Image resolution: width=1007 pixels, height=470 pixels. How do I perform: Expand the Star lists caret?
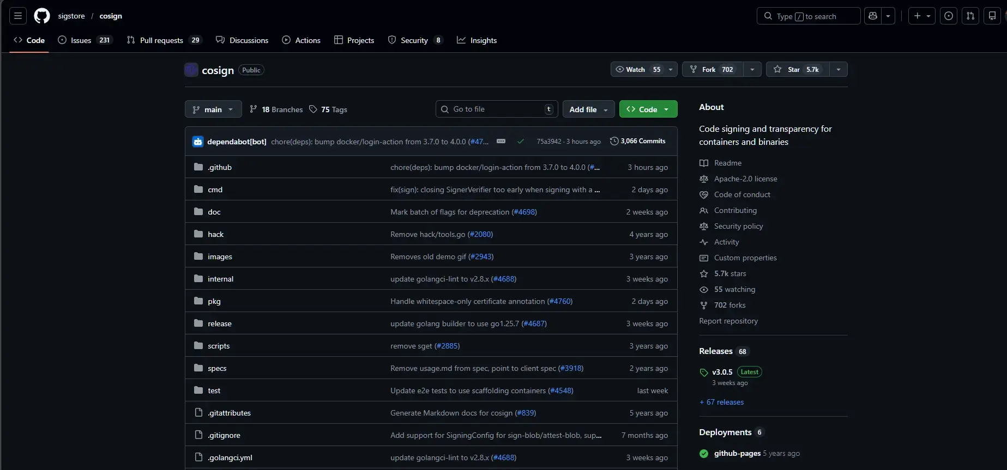pyautogui.click(x=839, y=69)
